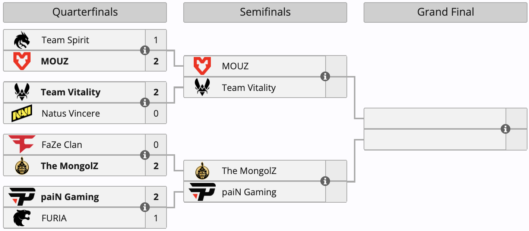Click the Natus Vincere logo
This screenshot has height=231, width=529.
click(x=22, y=113)
